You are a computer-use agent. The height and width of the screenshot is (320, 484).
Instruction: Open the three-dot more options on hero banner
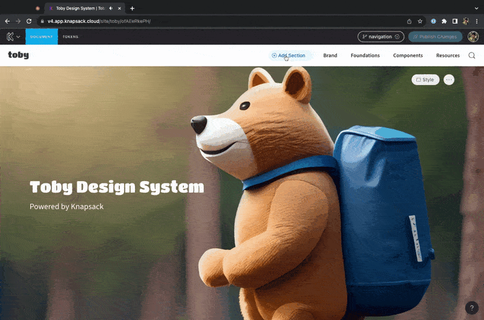[x=448, y=80]
